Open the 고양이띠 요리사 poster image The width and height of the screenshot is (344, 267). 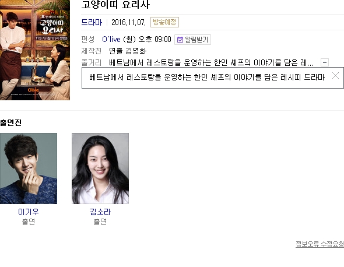[35, 50]
